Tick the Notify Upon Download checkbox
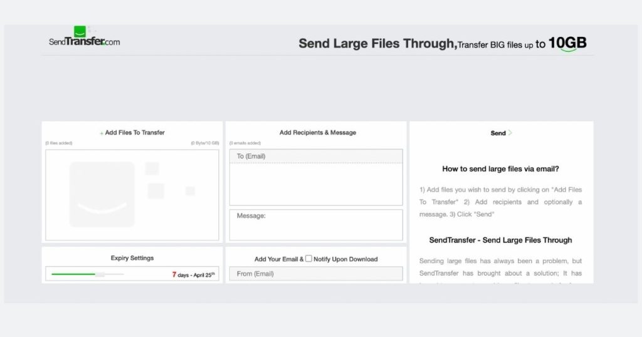 point(308,258)
